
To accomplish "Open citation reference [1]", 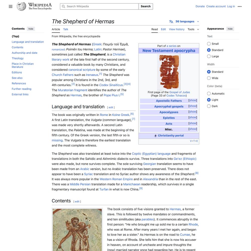I will (100, 74).
